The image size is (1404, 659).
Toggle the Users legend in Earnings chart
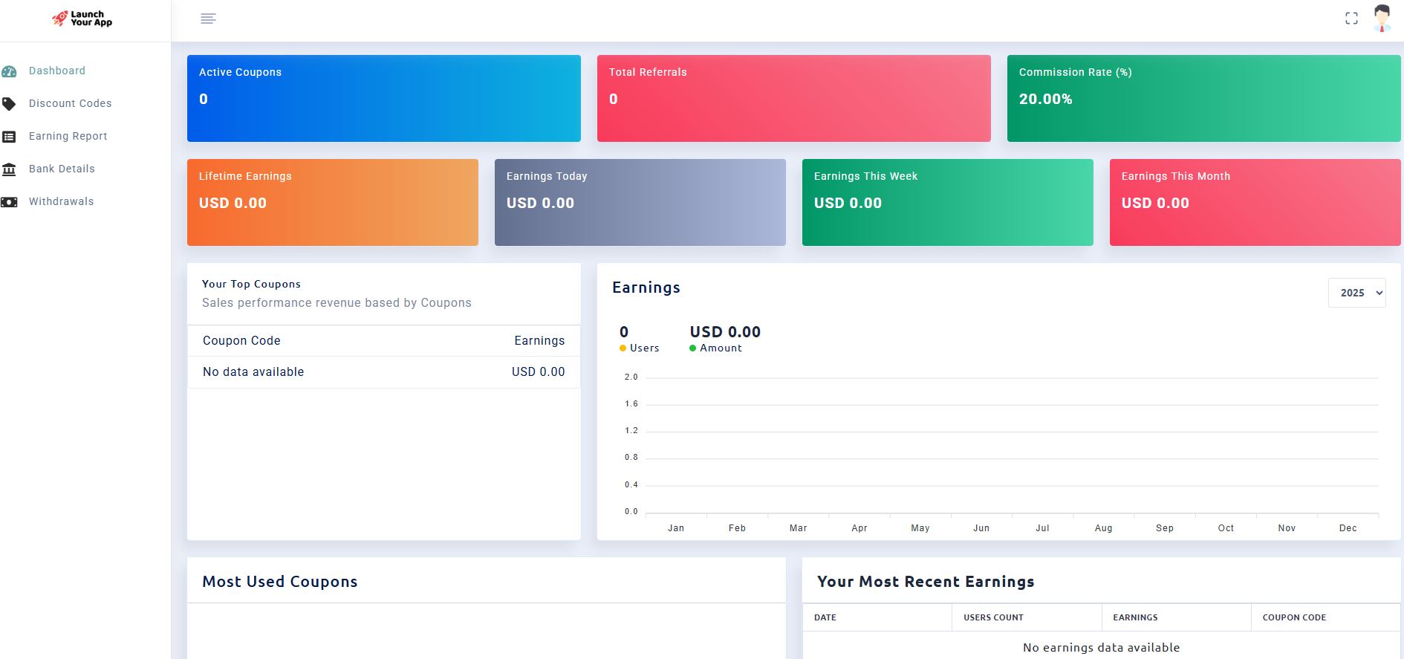[639, 348]
